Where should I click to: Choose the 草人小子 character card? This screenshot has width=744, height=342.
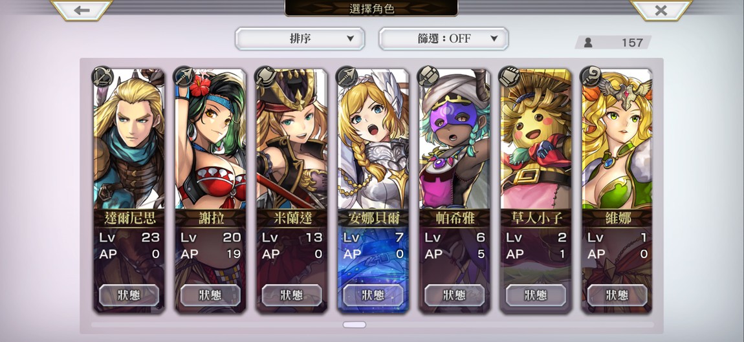[x=536, y=191]
